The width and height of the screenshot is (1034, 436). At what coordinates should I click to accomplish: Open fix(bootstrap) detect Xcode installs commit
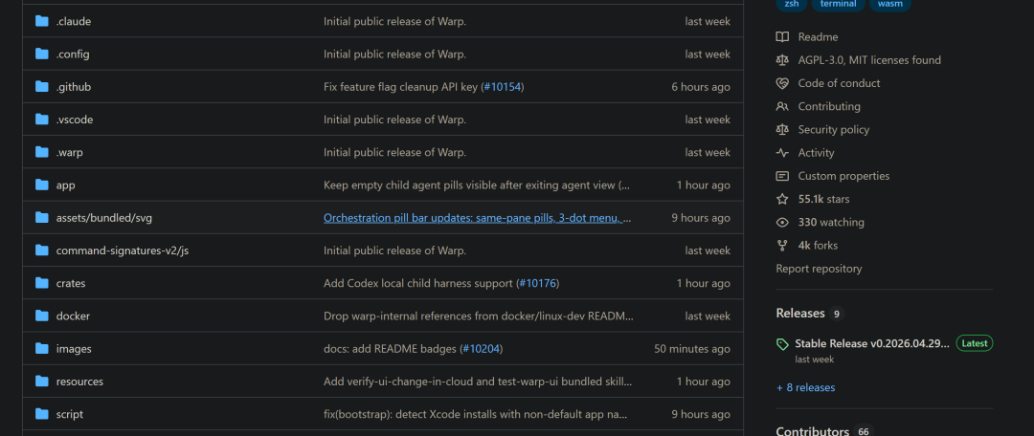(475, 414)
